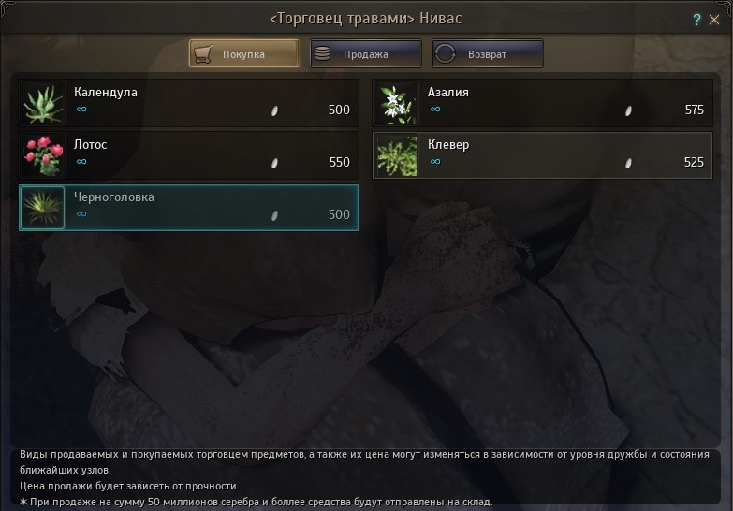The height and width of the screenshot is (511, 733).
Task: Click the silver coin next to Лотос price
Action: tap(275, 163)
